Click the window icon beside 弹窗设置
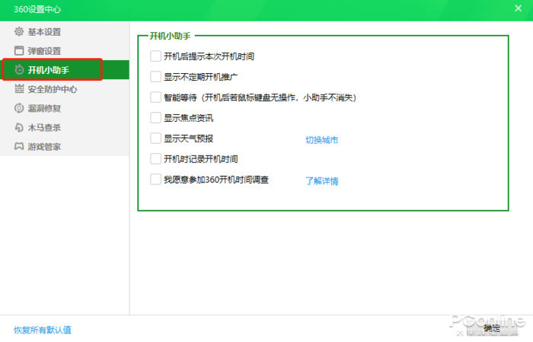The image size is (533, 342). click(x=19, y=51)
